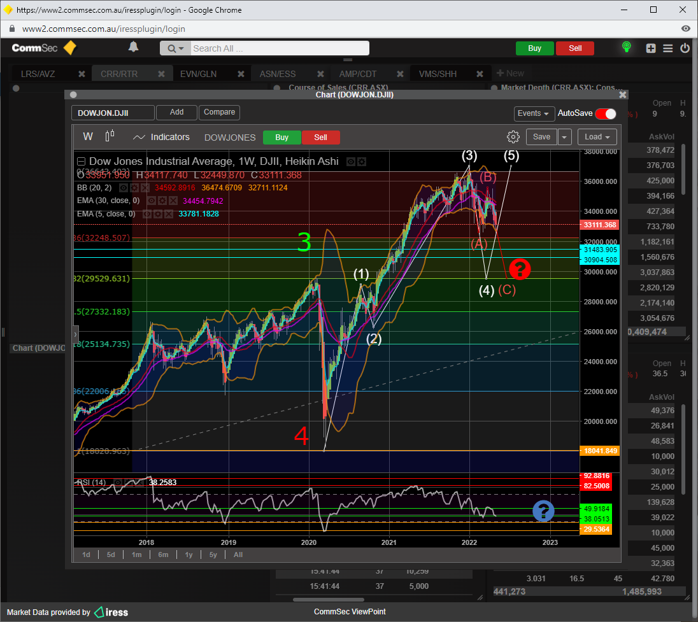Click the green lightbulb tips icon
The width and height of the screenshot is (698, 622).
(x=626, y=48)
